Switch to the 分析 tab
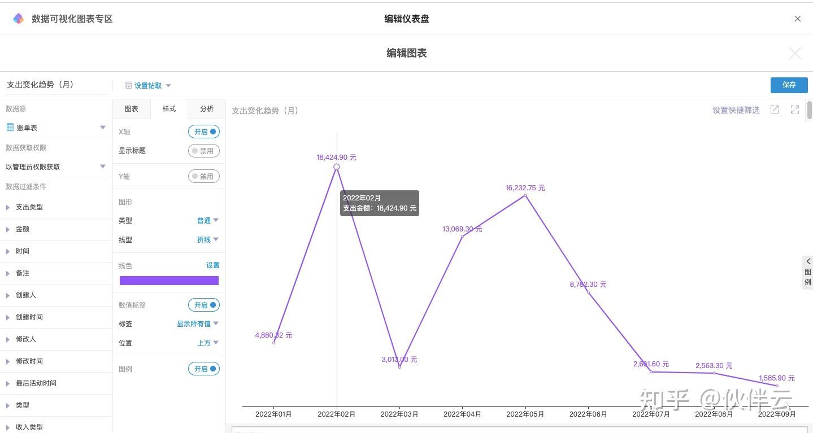 pyautogui.click(x=207, y=109)
